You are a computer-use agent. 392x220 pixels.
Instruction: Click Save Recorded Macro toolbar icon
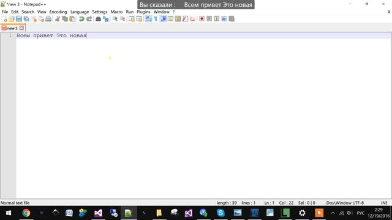[x=232, y=19]
